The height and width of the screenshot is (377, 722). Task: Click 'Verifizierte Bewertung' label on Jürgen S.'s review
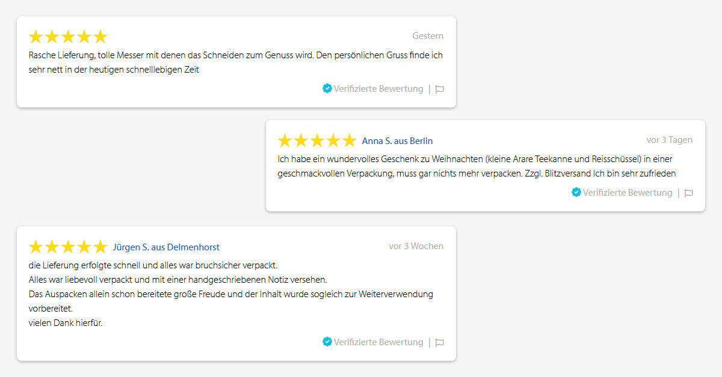coord(378,342)
